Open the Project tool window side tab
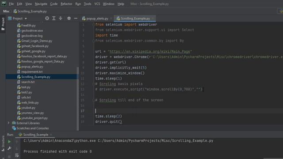This screenshot has width=283, height=159. click(3, 24)
